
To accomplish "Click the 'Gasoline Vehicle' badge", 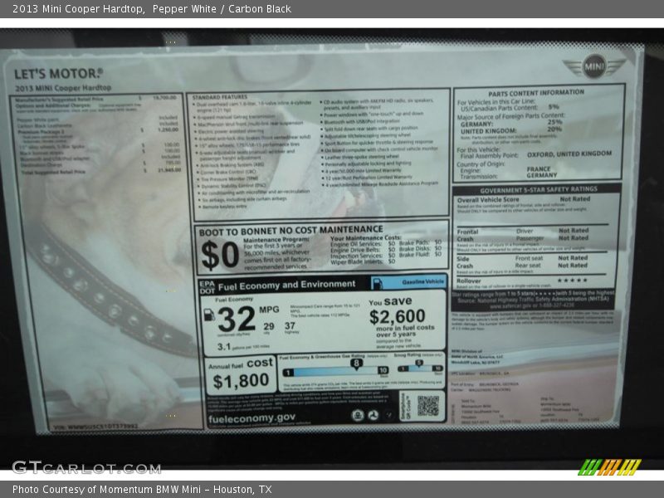I will 408,283.
